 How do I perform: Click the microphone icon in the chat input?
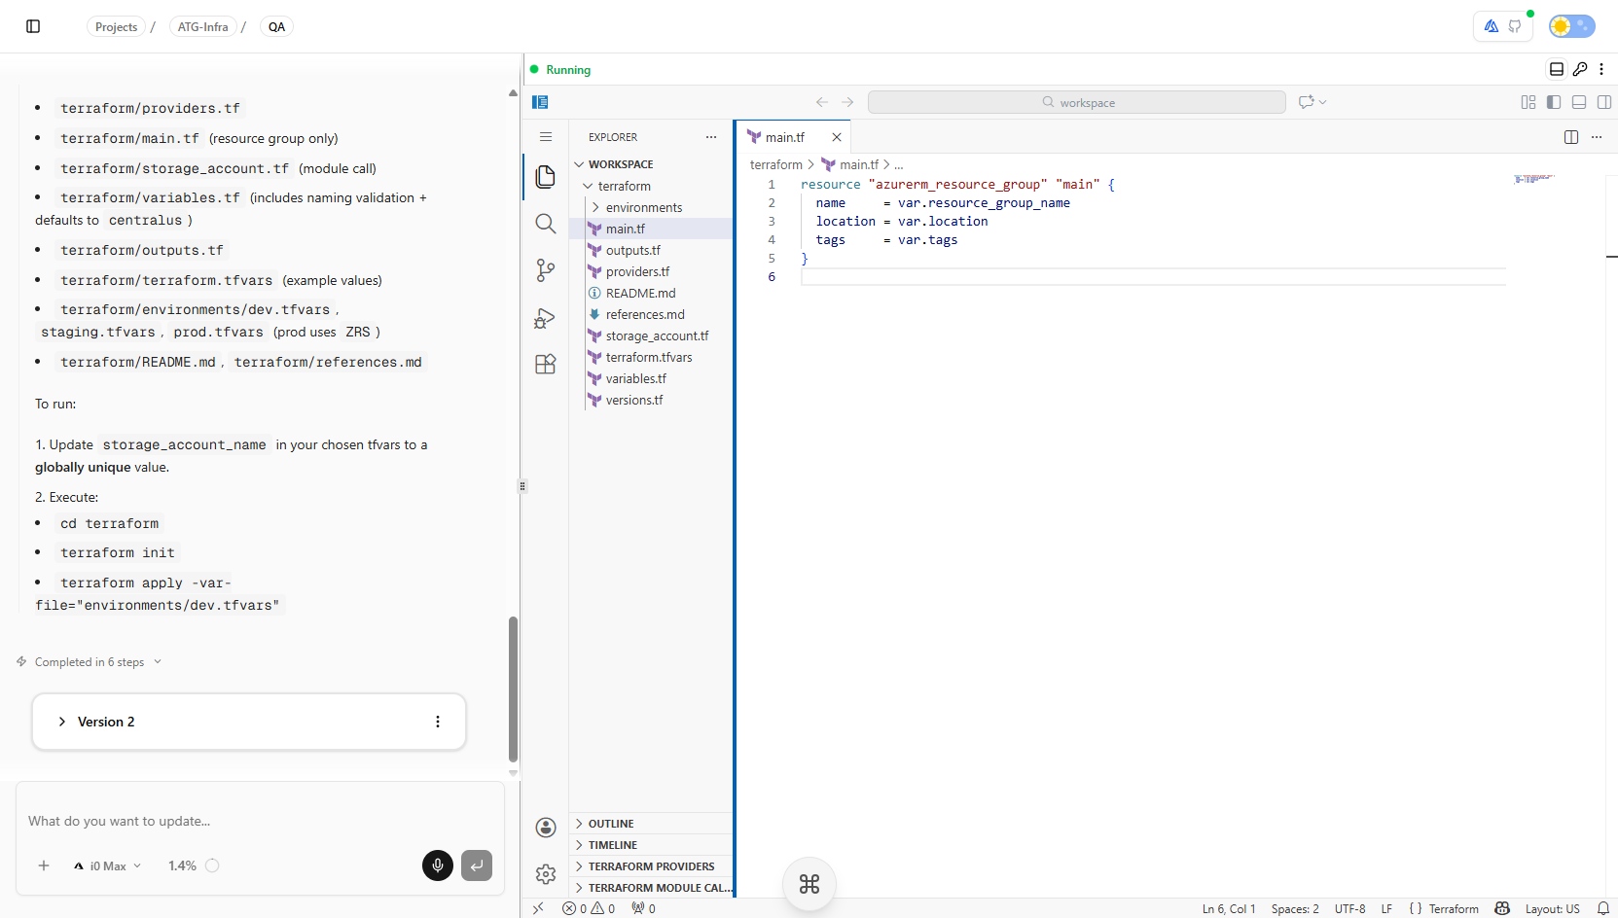point(437,865)
